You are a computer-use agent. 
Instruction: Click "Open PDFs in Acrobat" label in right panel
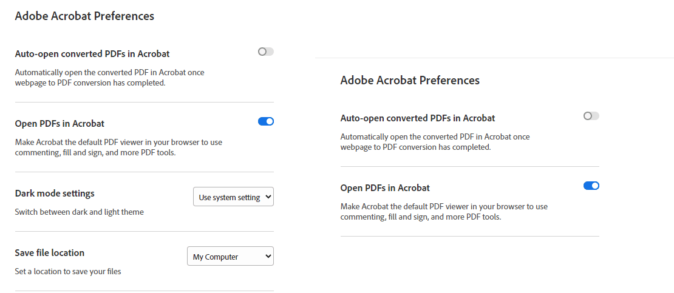pos(385,188)
